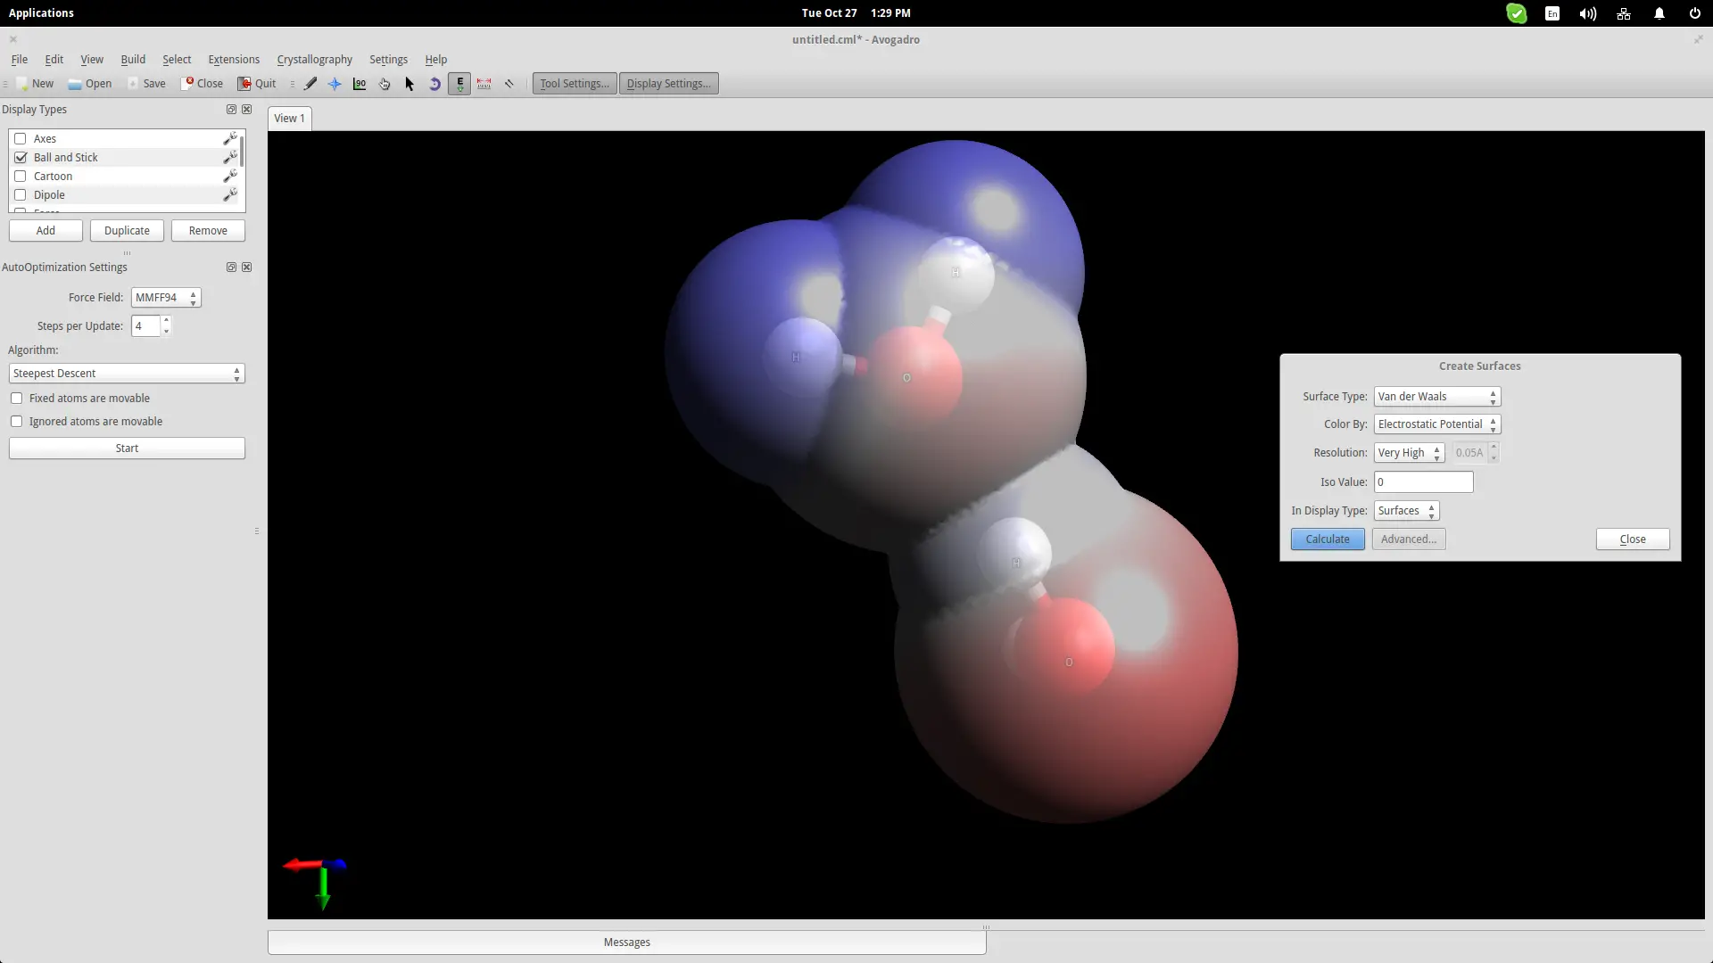
Task: Open the Crystallography menu
Action: pos(314,60)
